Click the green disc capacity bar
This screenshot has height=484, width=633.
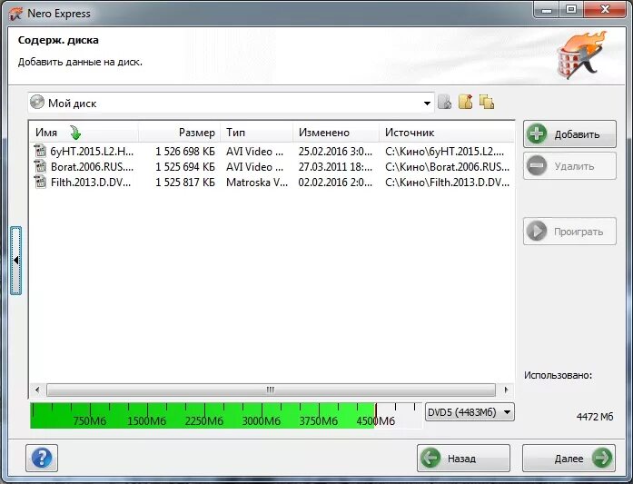(x=203, y=415)
